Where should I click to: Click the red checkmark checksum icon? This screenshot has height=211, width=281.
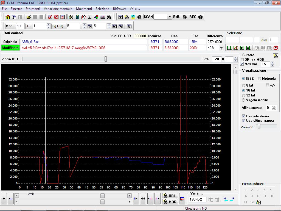coord(50,17)
